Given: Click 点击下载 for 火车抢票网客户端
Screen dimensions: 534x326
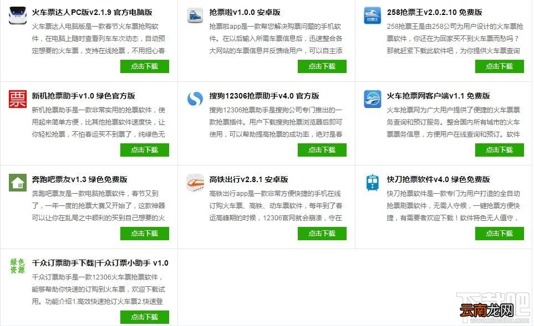Looking at the screenshot, I should [500, 150].
